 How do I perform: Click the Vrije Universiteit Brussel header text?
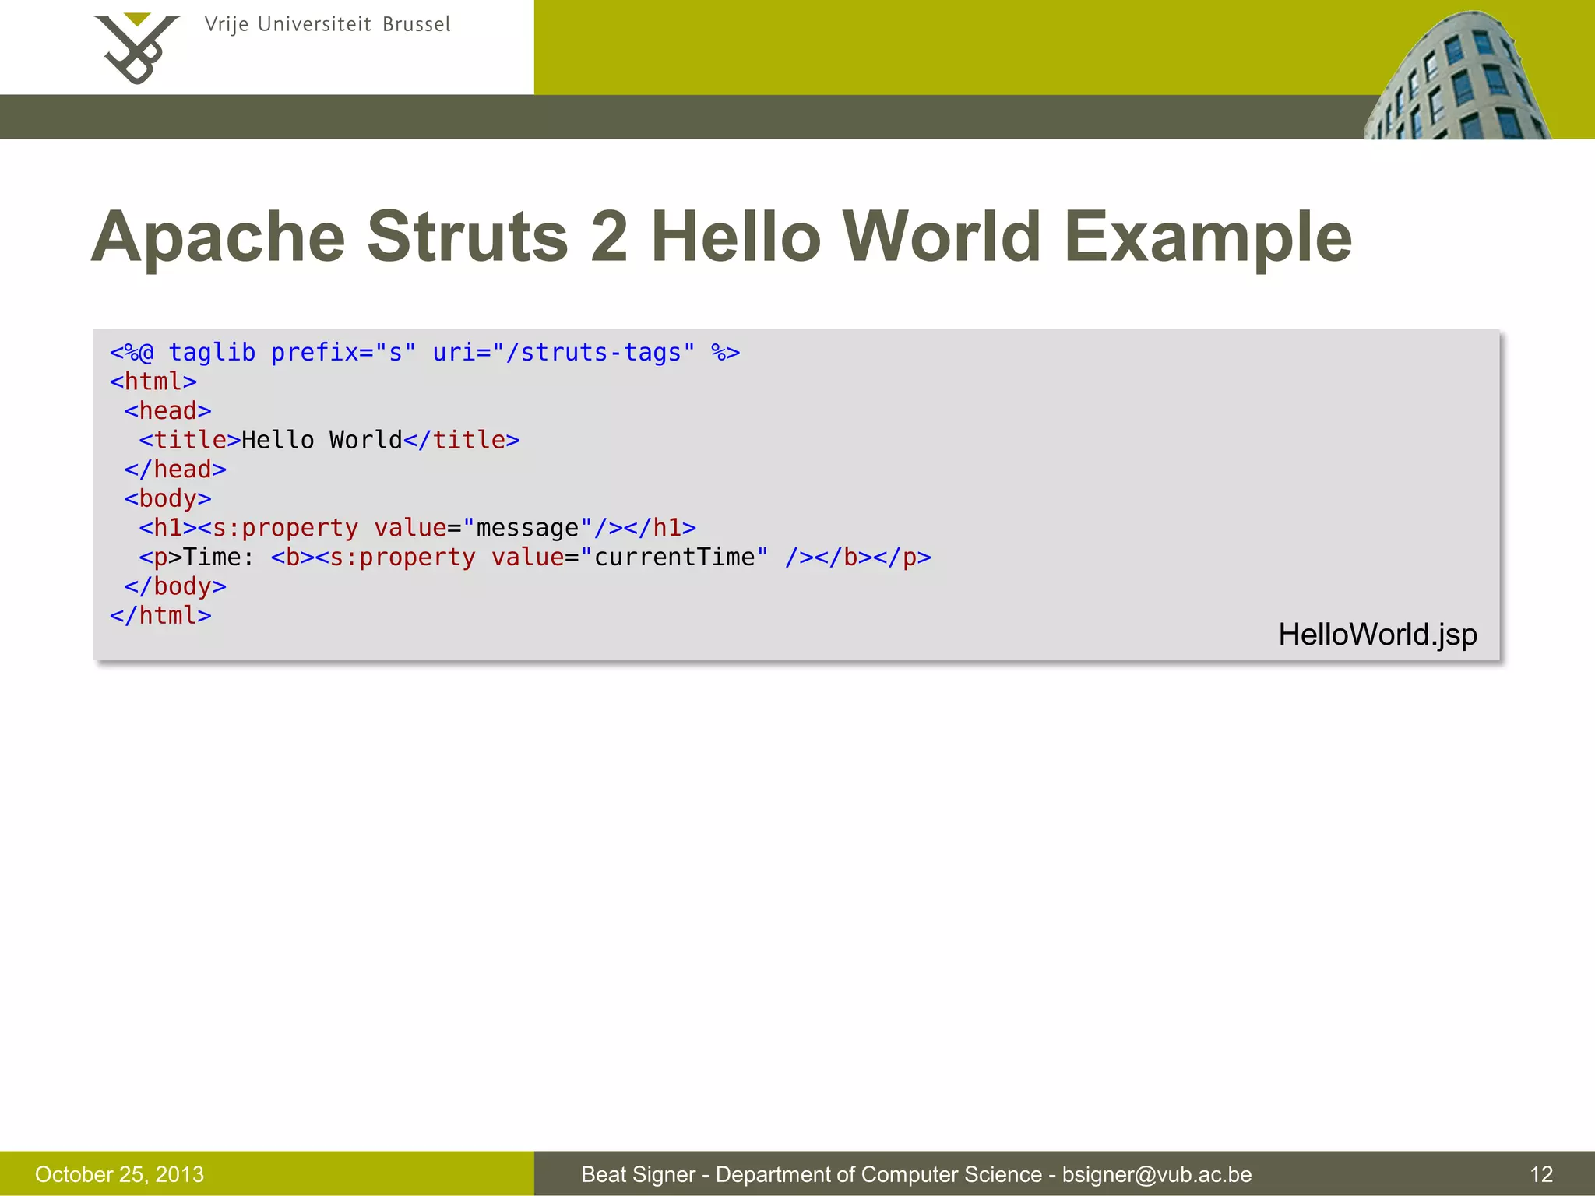328,25
